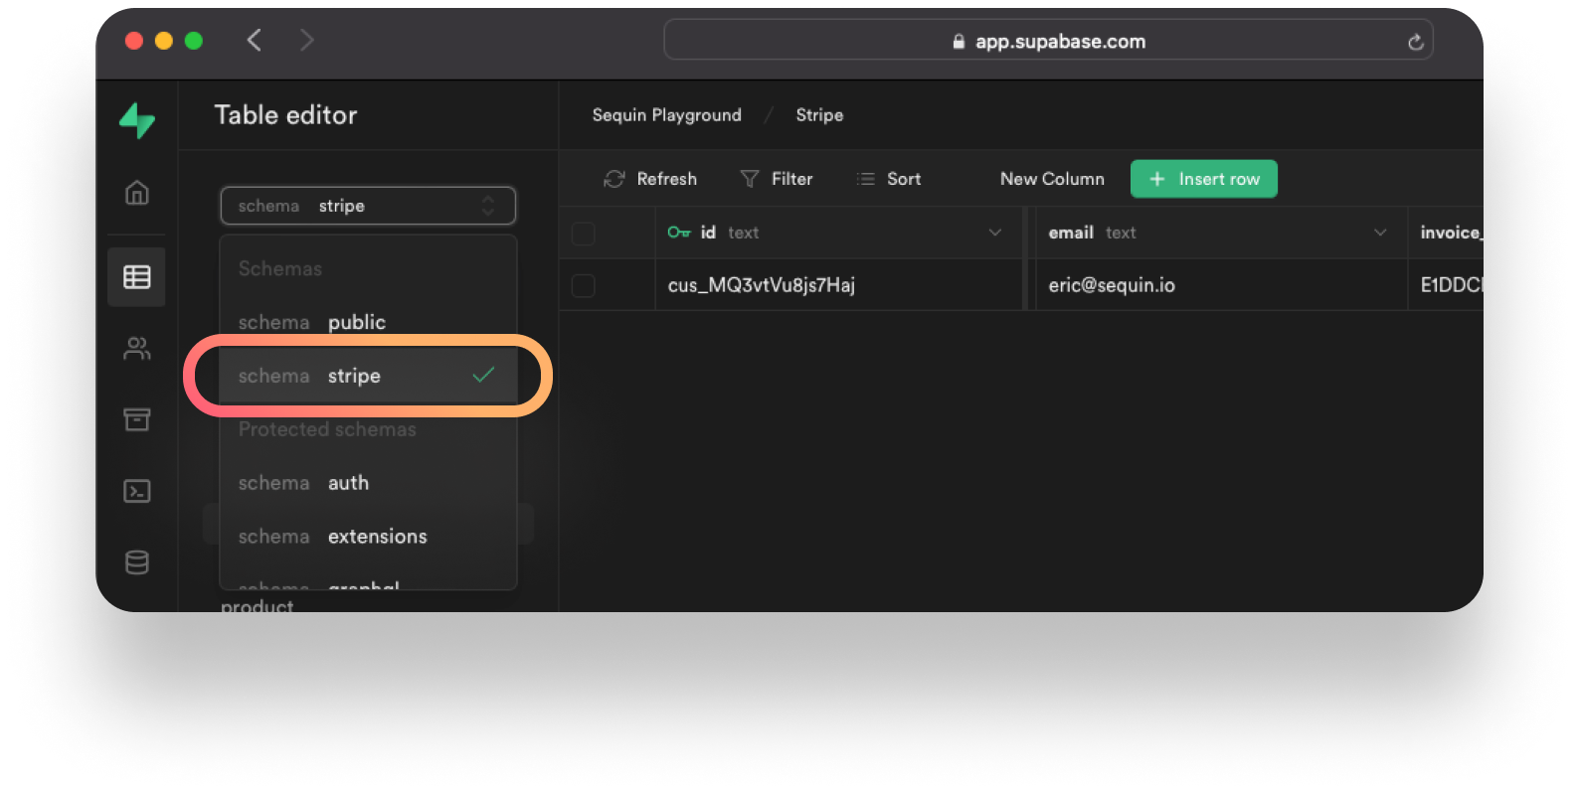This screenshot has width=1579, height=795.
Task: Click the product table in the sidebar list
Action: tap(258, 605)
